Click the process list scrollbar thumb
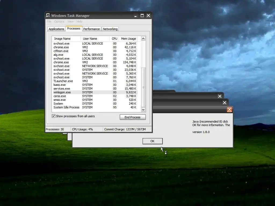Screen dimensions: 275x206 143,87
